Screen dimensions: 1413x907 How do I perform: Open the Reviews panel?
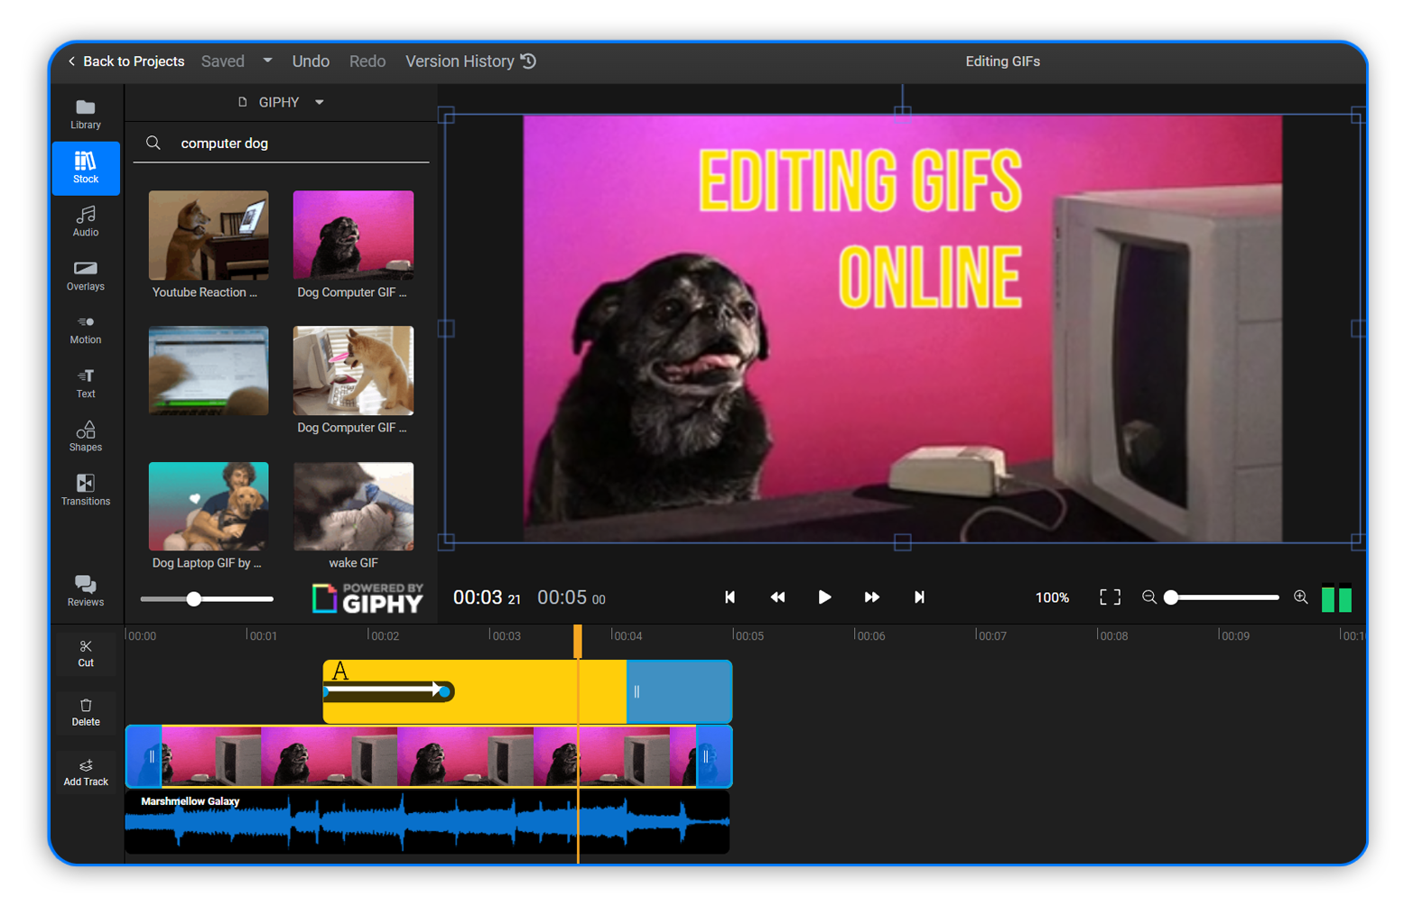coord(86,591)
